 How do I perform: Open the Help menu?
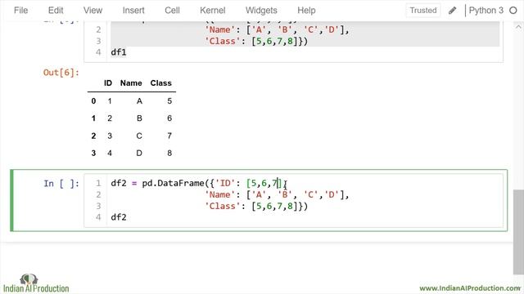[306, 11]
